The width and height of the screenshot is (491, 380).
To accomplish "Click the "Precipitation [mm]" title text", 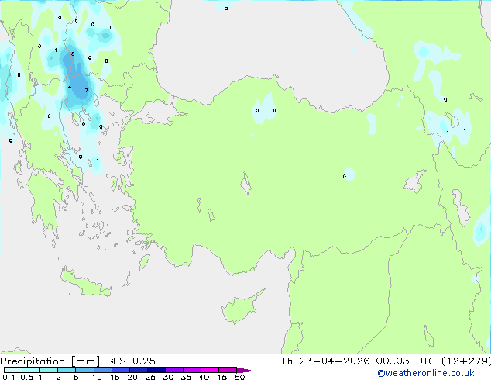I will click(x=50, y=361).
